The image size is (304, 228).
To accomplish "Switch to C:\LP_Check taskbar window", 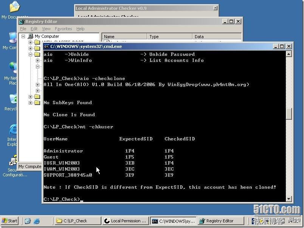I will pos(78,221).
